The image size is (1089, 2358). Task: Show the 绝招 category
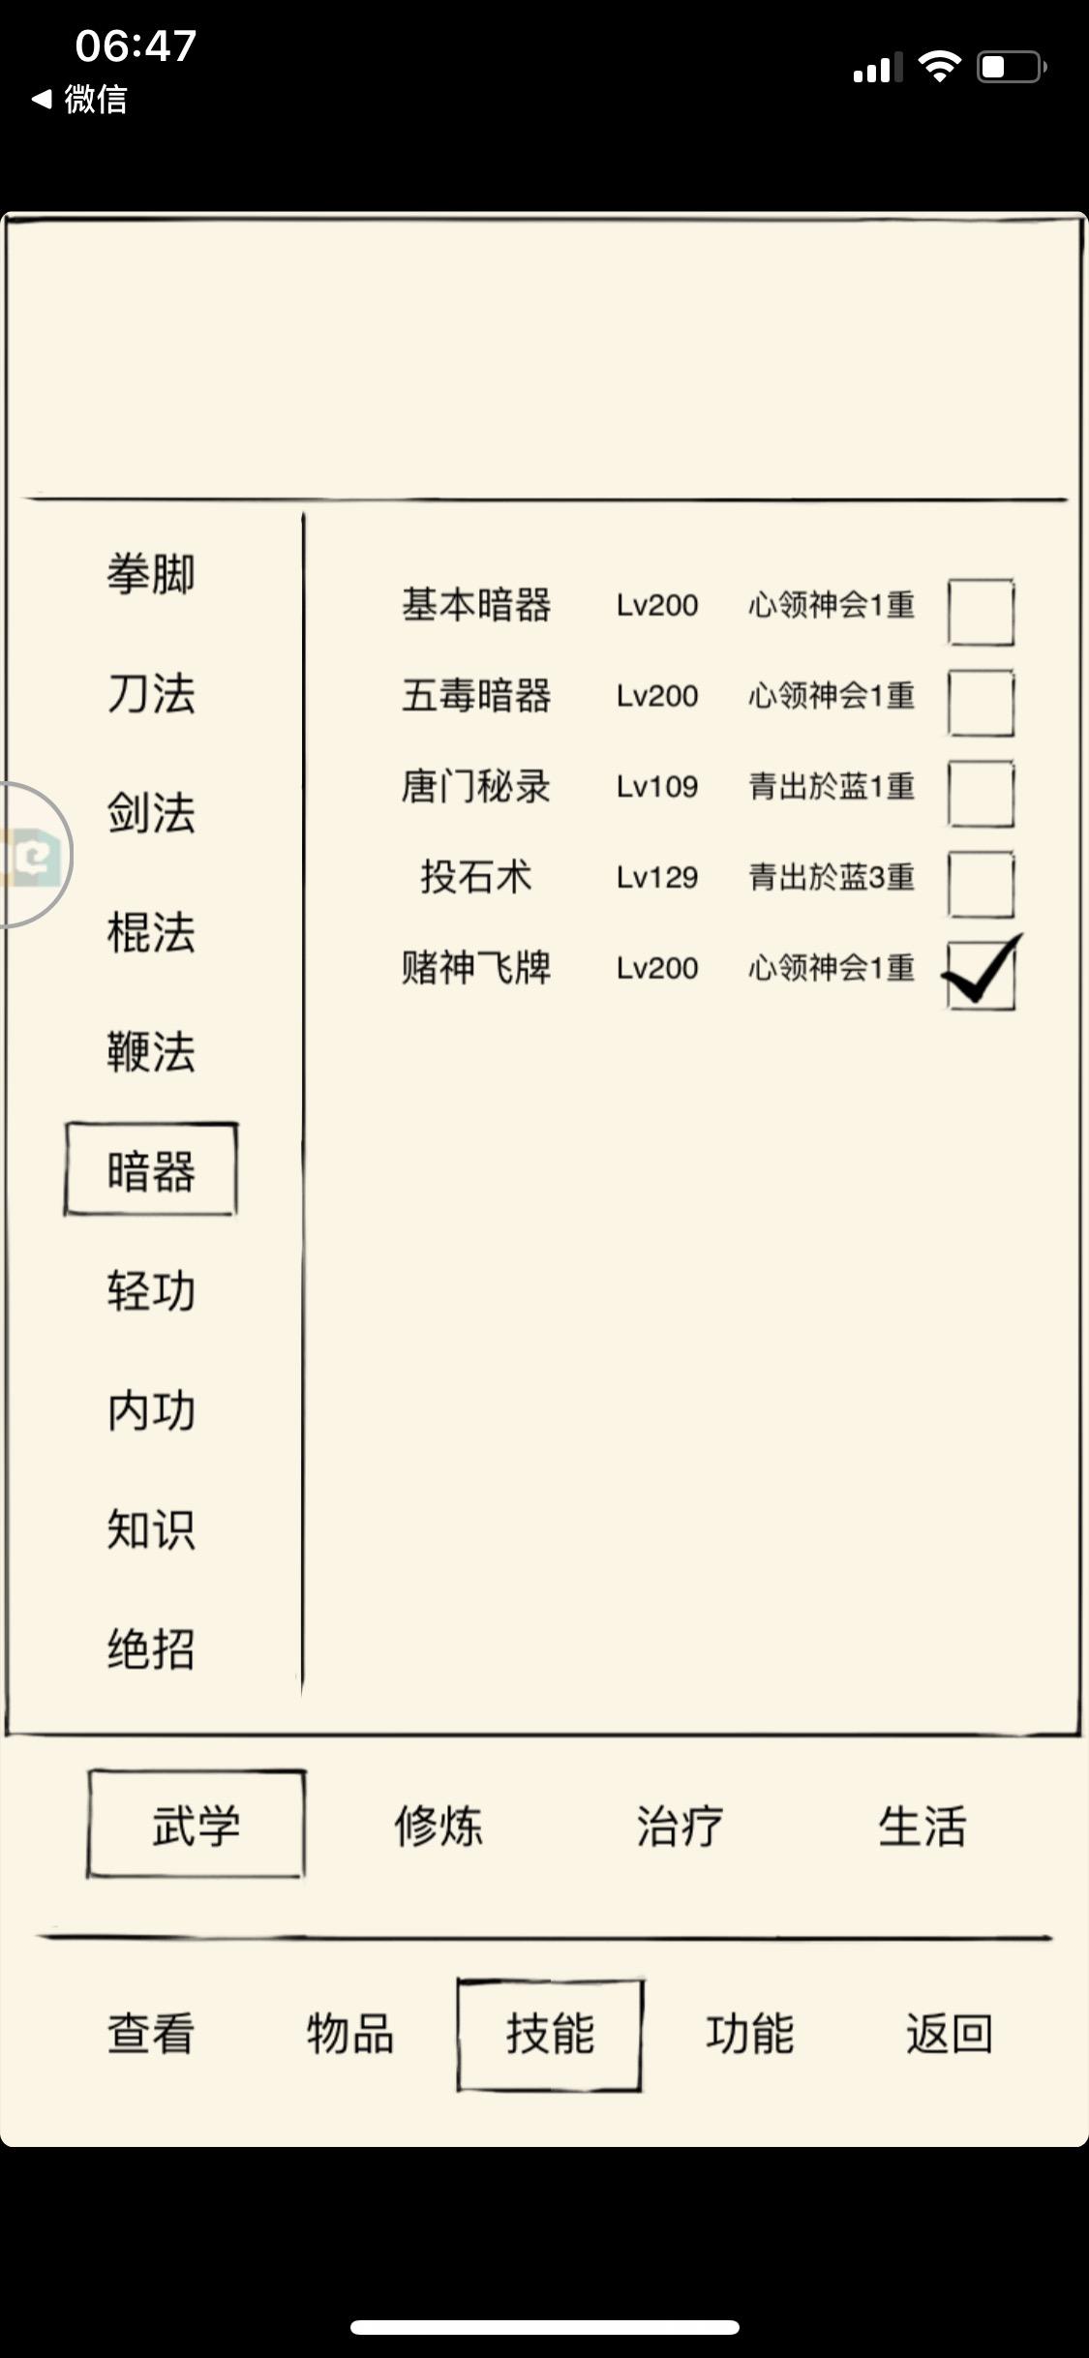151,1648
